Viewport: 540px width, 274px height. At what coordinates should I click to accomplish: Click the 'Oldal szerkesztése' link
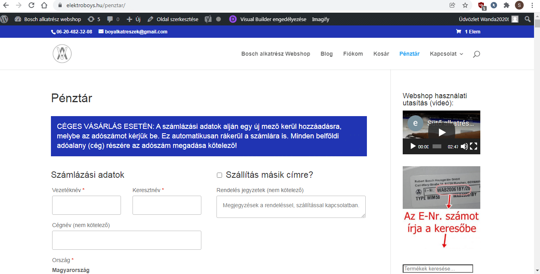(x=173, y=19)
